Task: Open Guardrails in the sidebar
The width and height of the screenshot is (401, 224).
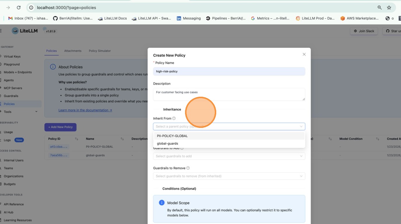Action: [11, 96]
